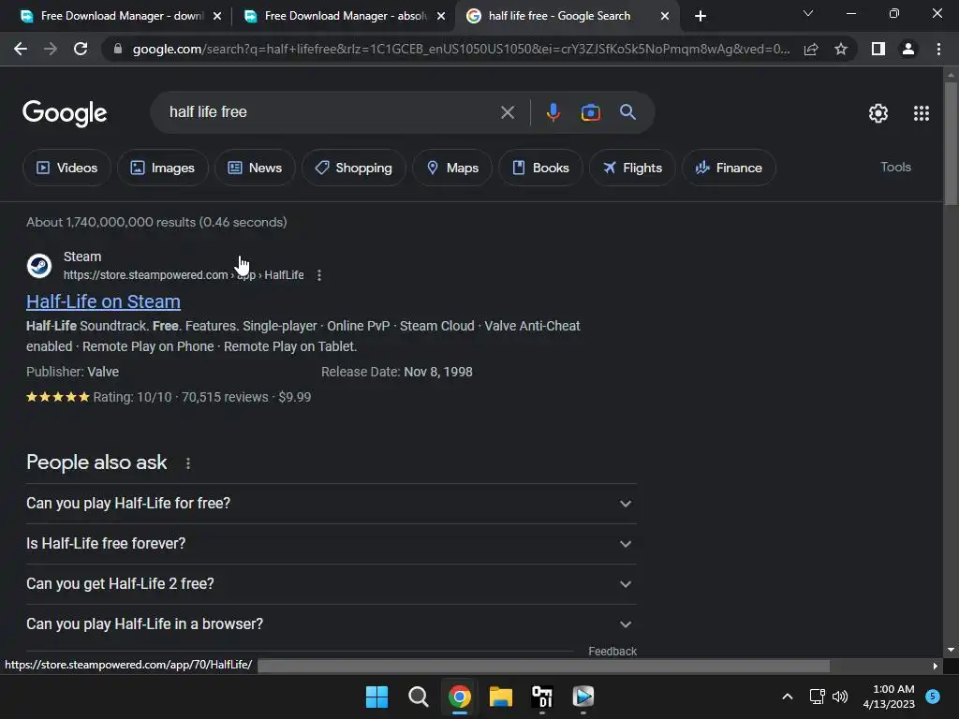
Task: Open search Tools options
Action: 895,167
